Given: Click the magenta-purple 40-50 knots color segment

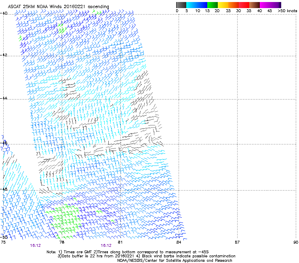Looking at the screenshot, I should [x=270, y=5].
